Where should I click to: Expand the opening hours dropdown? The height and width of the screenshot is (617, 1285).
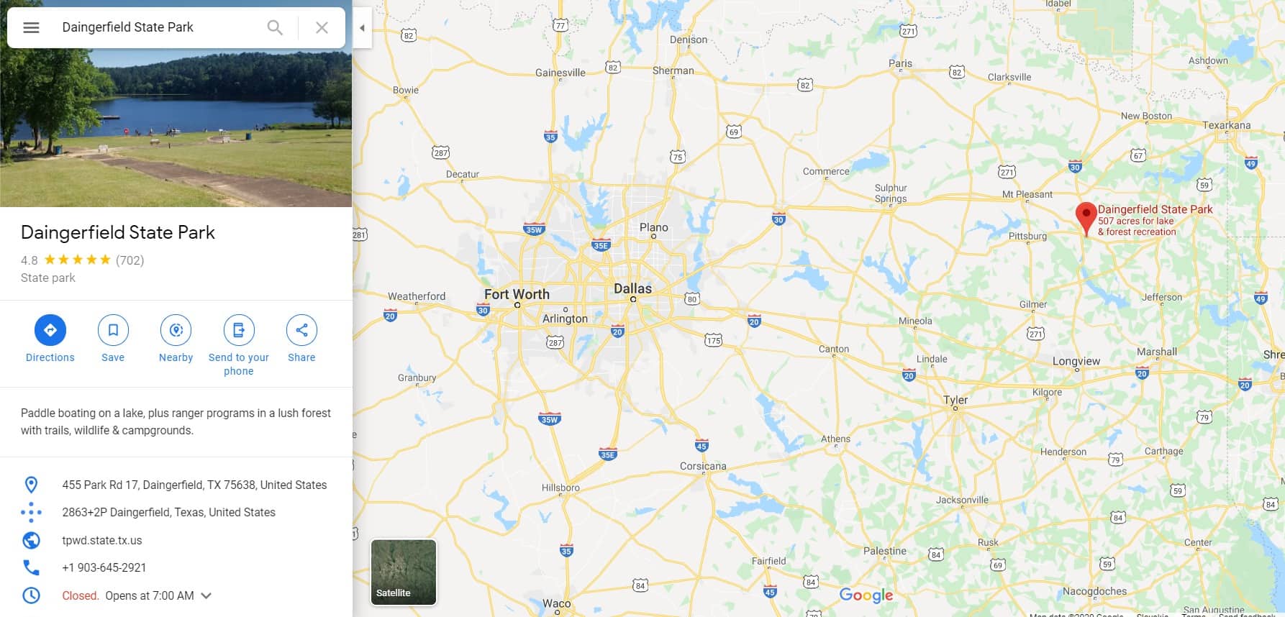206,595
